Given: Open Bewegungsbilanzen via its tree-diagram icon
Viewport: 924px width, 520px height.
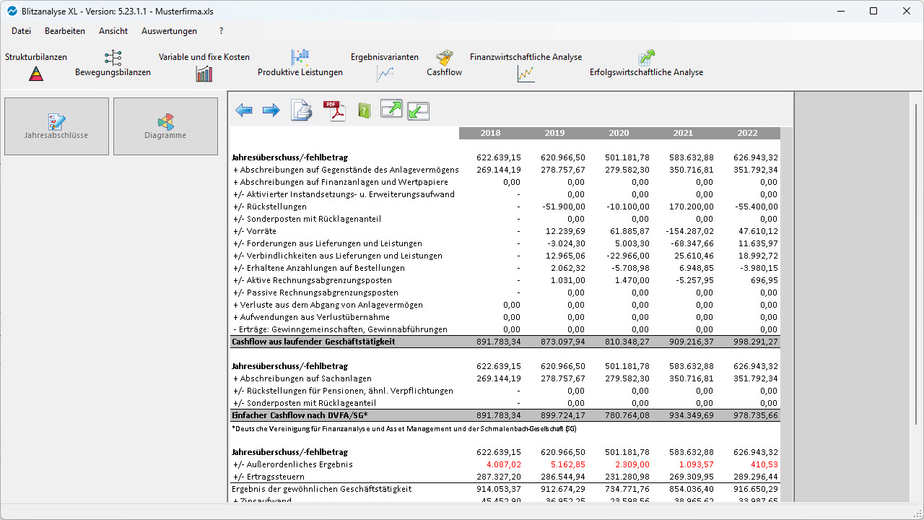Looking at the screenshot, I should click(113, 58).
